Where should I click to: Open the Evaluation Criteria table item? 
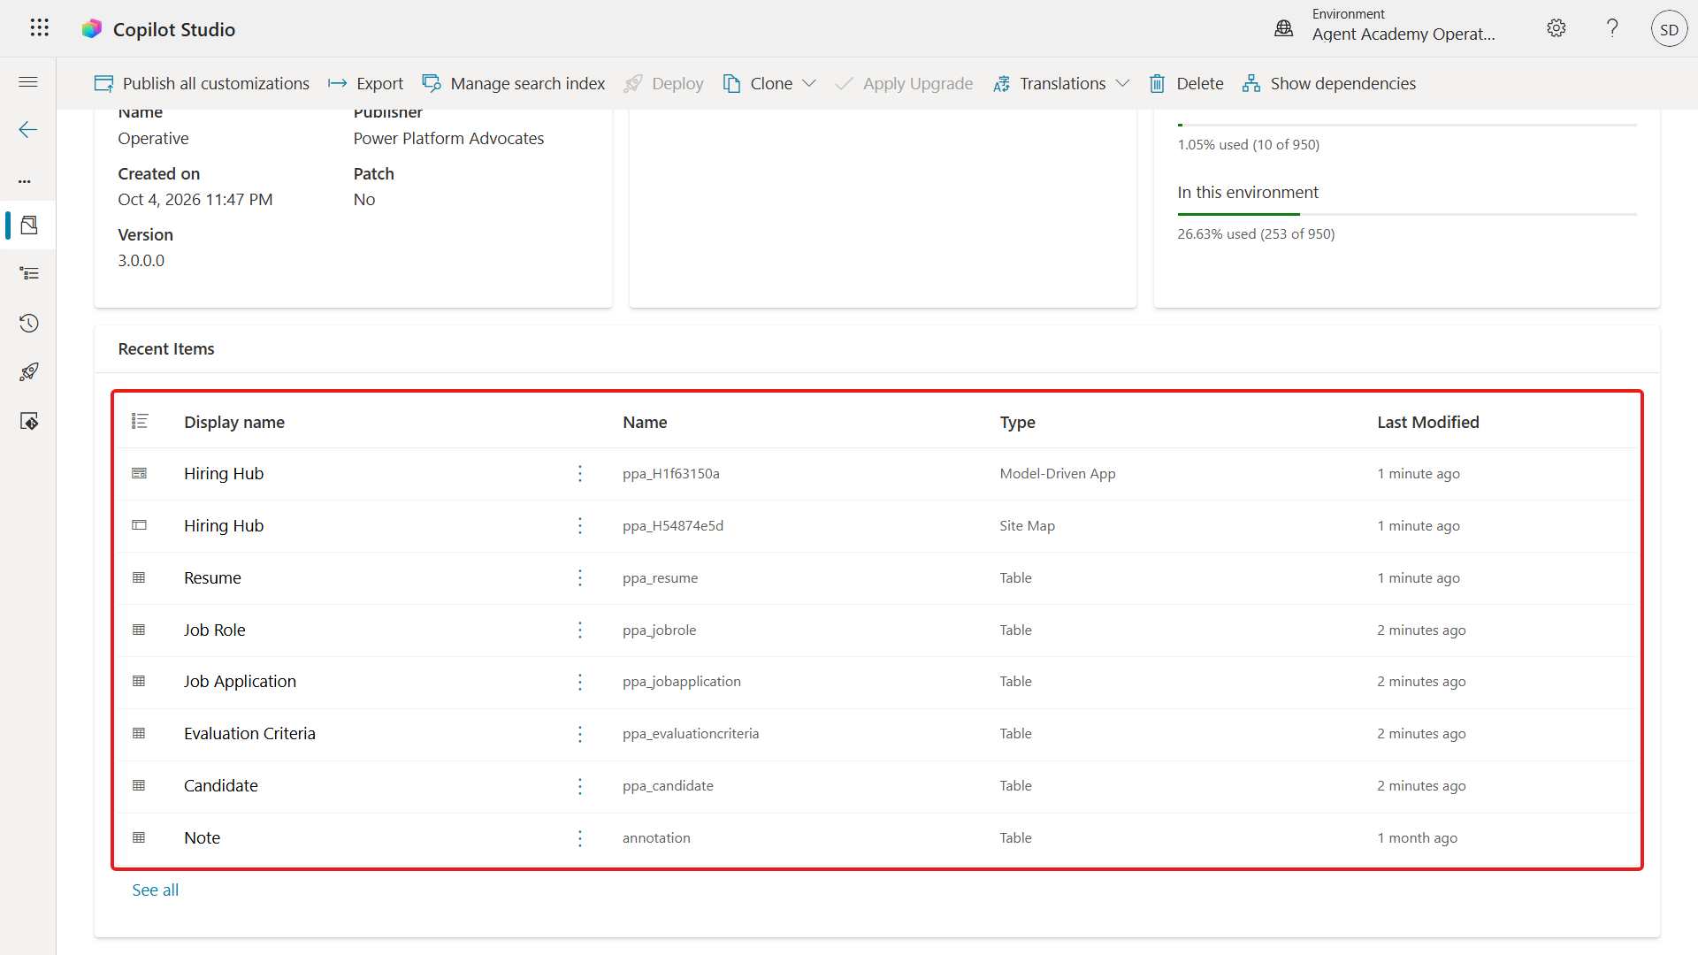tap(249, 733)
